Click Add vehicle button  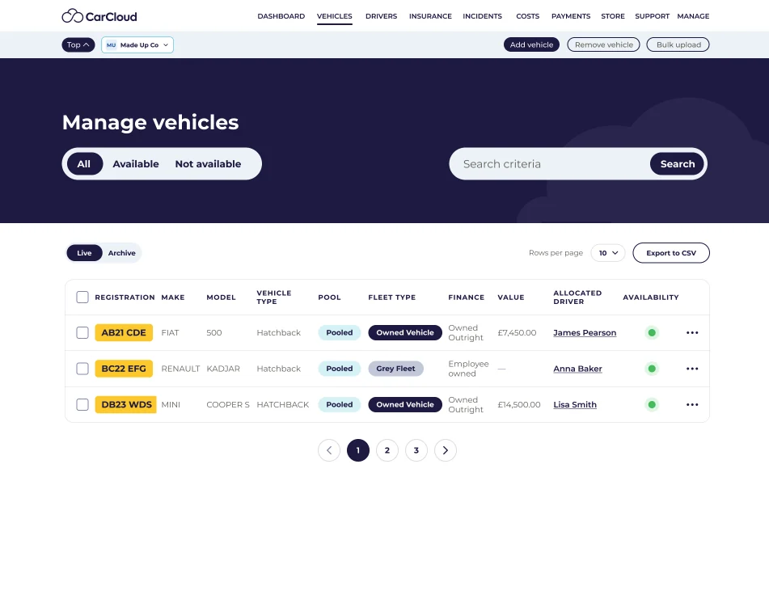(531, 44)
